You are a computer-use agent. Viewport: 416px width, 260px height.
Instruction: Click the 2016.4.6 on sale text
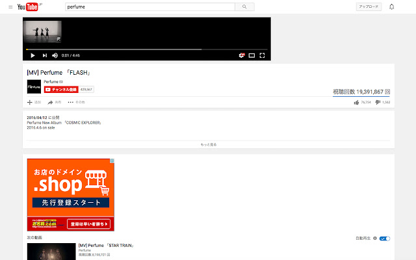point(41,127)
